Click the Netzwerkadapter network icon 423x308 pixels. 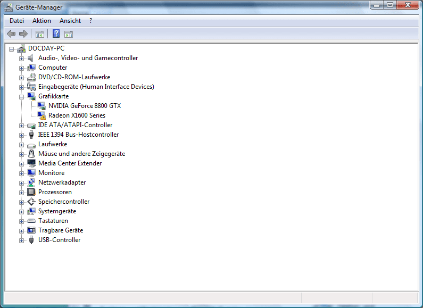[x=31, y=182]
